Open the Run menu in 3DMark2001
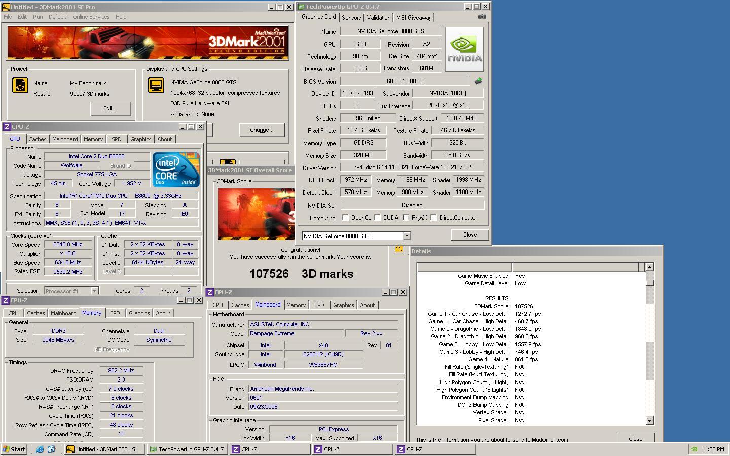Viewport: 730px width, 456px height. 38,17
